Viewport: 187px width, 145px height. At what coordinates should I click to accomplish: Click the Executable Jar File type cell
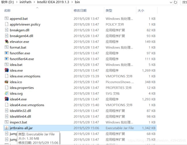tap(120, 128)
